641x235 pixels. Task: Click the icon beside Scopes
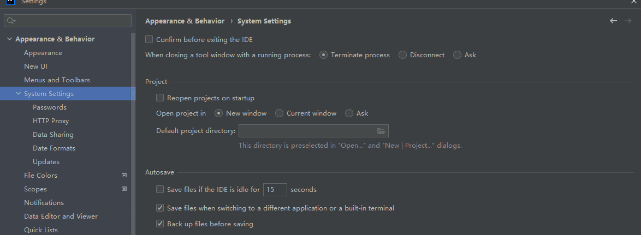pos(124,189)
